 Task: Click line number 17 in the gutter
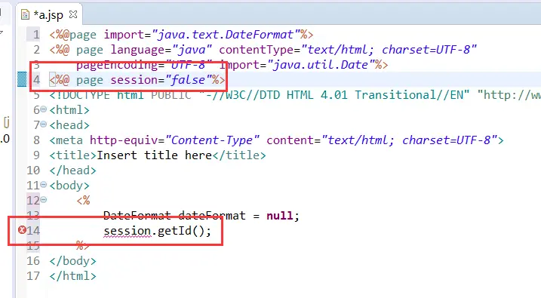33,276
